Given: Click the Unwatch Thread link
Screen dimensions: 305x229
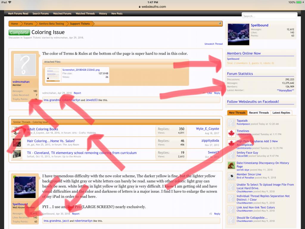Looking at the screenshot, I should tap(213, 44).
